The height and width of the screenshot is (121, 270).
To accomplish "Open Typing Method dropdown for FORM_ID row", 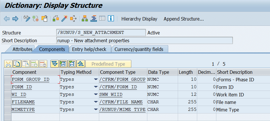I will (95, 87).
